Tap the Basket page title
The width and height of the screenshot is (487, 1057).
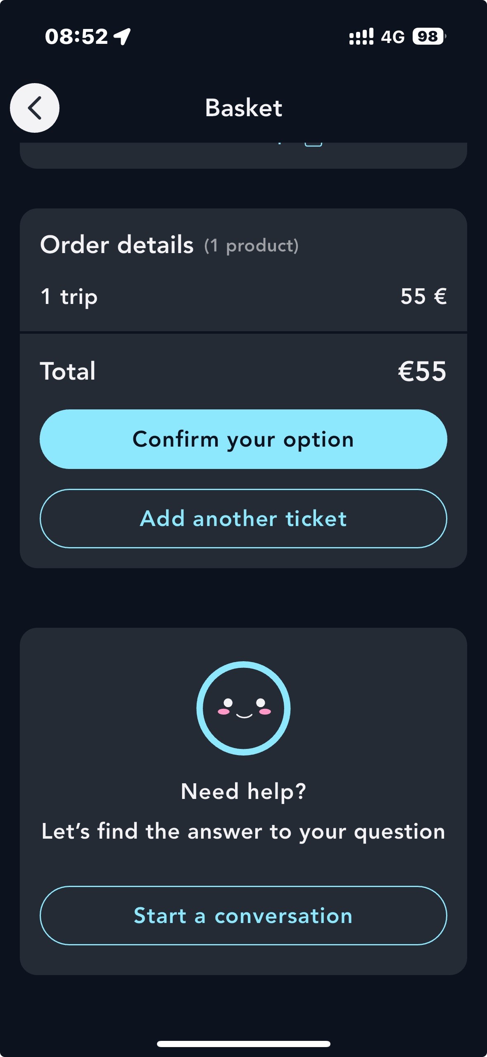coord(243,108)
